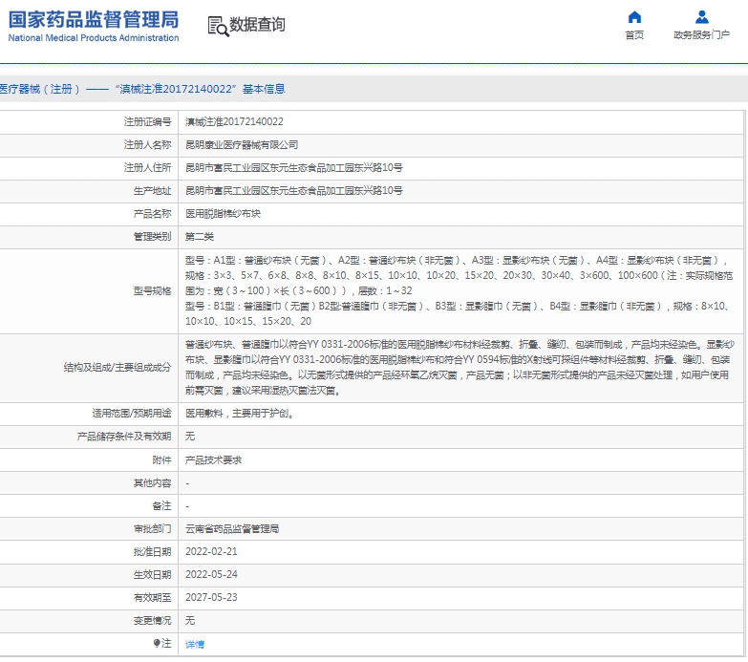Image resolution: width=748 pixels, height=662 pixels.
Task: Click the 注册人住所 address value
Action: click(x=294, y=167)
